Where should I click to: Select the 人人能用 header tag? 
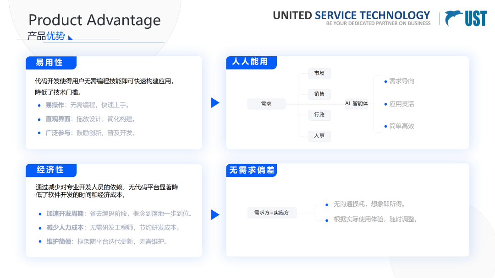251,62
